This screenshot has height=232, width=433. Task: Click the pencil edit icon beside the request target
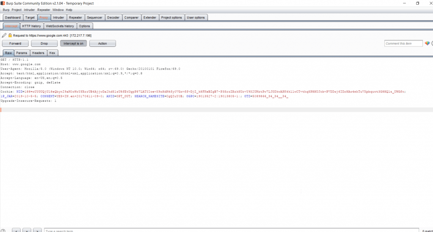pos(4,35)
